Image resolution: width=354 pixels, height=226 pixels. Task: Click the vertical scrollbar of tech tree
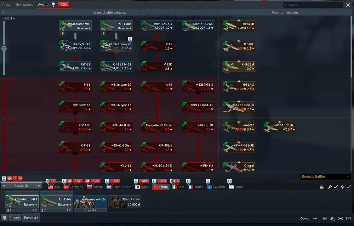click(x=352, y=47)
